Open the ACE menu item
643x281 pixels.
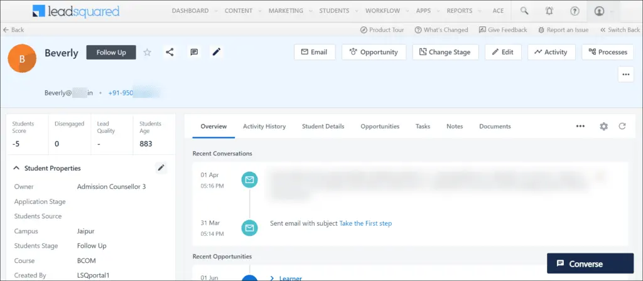tap(498, 11)
